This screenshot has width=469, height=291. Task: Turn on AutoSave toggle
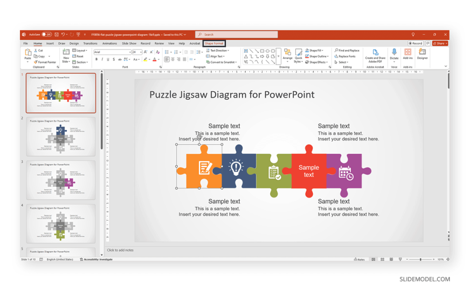click(x=47, y=35)
